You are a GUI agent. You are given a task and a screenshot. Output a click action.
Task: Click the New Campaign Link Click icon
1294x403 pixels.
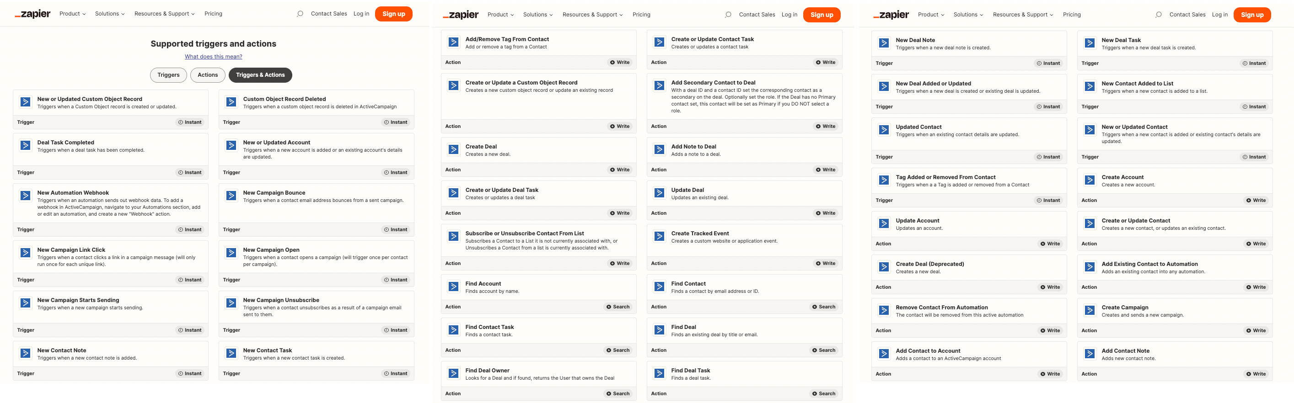pos(25,253)
